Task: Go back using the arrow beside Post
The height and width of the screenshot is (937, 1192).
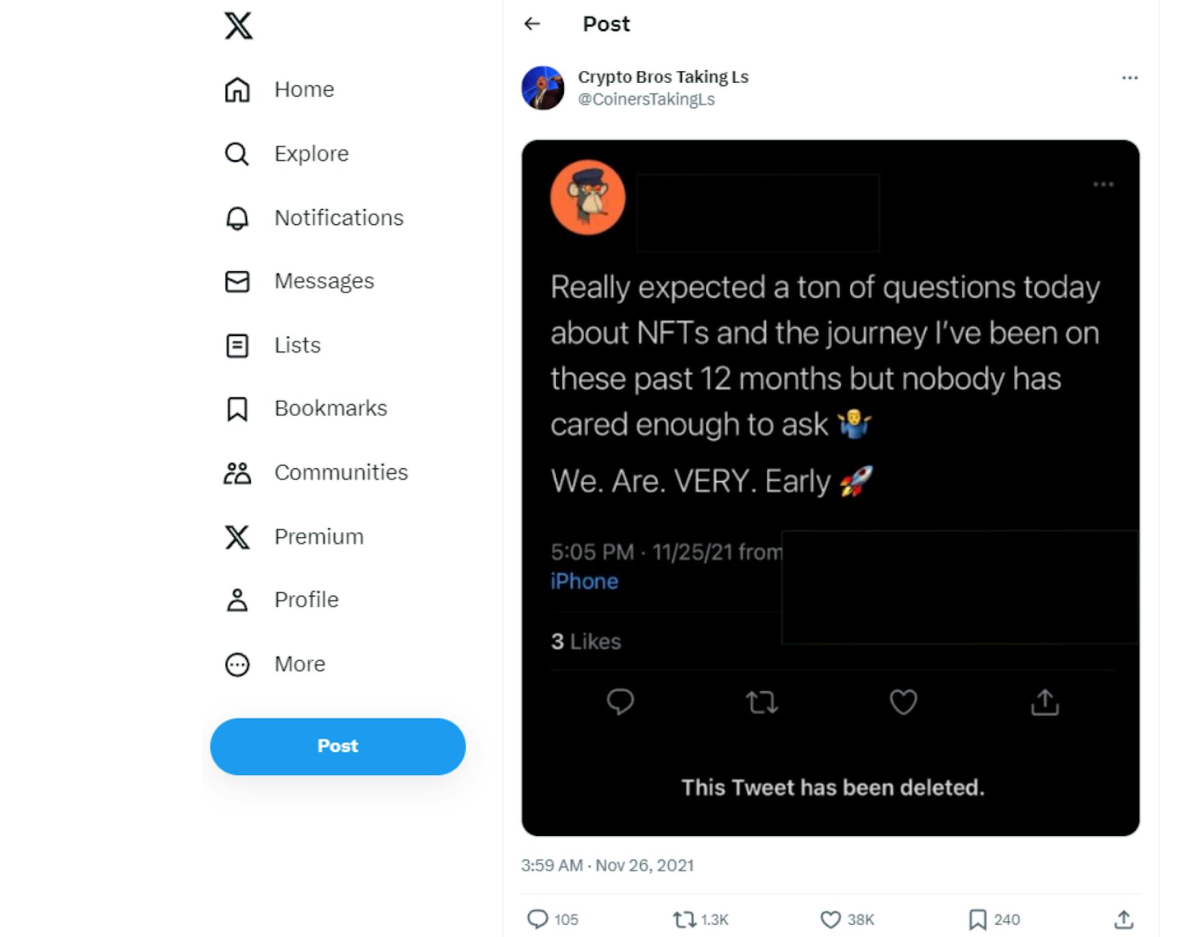Action: [533, 24]
